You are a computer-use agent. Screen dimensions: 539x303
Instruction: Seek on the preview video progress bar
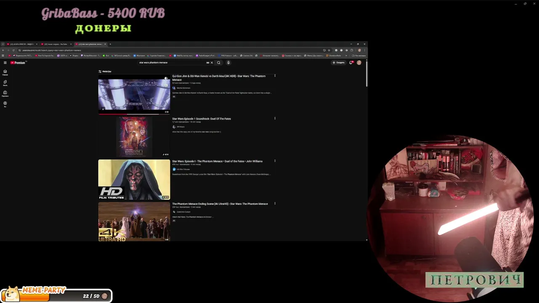coord(134,114)
